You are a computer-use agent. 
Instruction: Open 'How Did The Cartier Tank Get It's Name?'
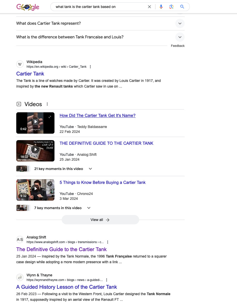tap(98, 116)
